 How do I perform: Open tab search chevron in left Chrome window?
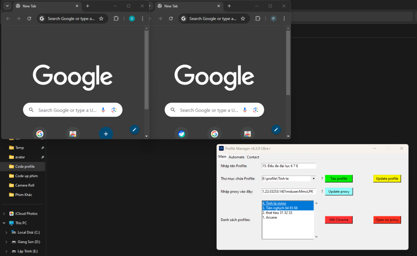pyautogui.click(x=7, y=6)
